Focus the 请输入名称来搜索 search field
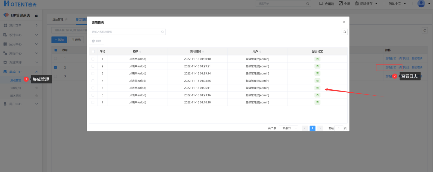The width and height of the screenshot is (433, 172). tap(127, 32)
